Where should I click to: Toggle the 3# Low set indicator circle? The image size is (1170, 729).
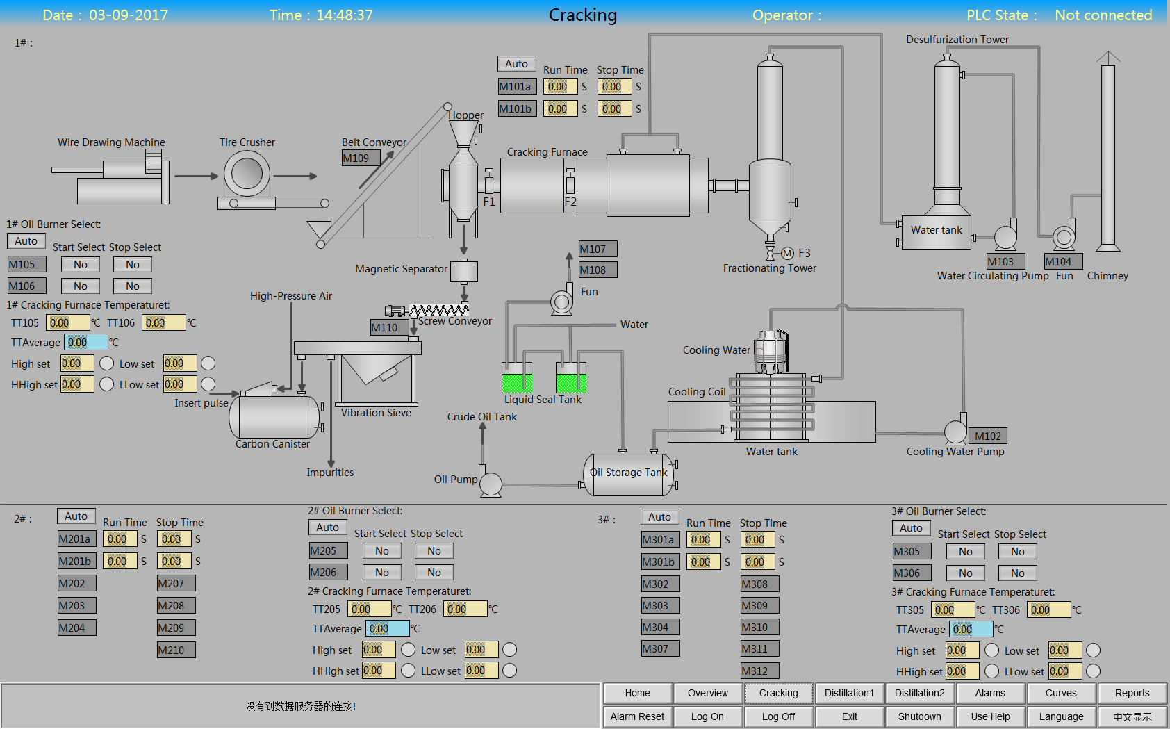(x=1094, y=650)
